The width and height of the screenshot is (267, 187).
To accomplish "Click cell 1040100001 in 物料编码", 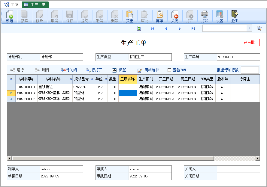I will click(26, 87).
